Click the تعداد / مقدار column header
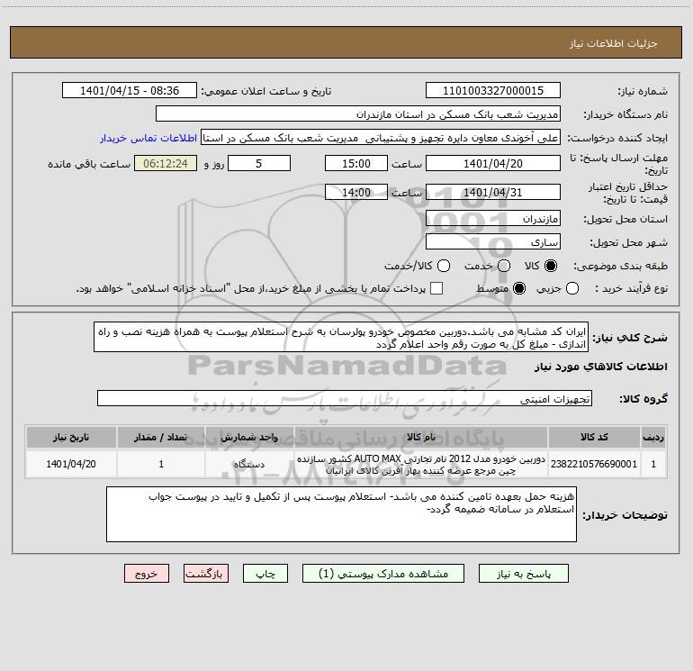Image resolution: width=693 pixels, height=671 pixels. [161, 437]
